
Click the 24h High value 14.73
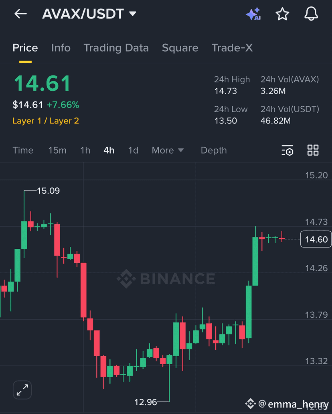tap(226, 91)
